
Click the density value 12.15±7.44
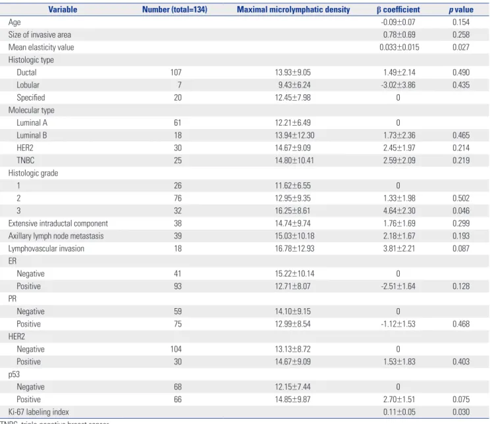click(293, 387)
